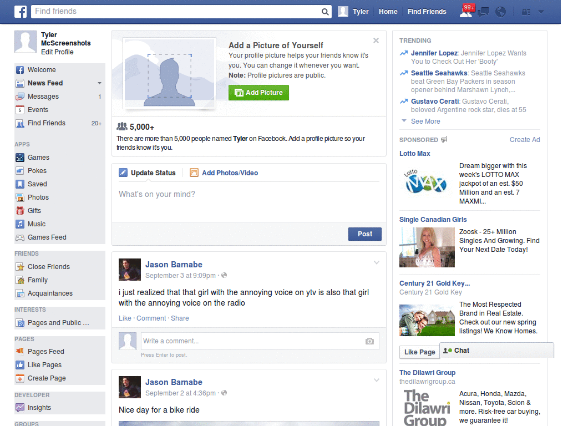Click the Facebook logo icon
Viewport: 568px width, 426px height.
tap(21, 12)
